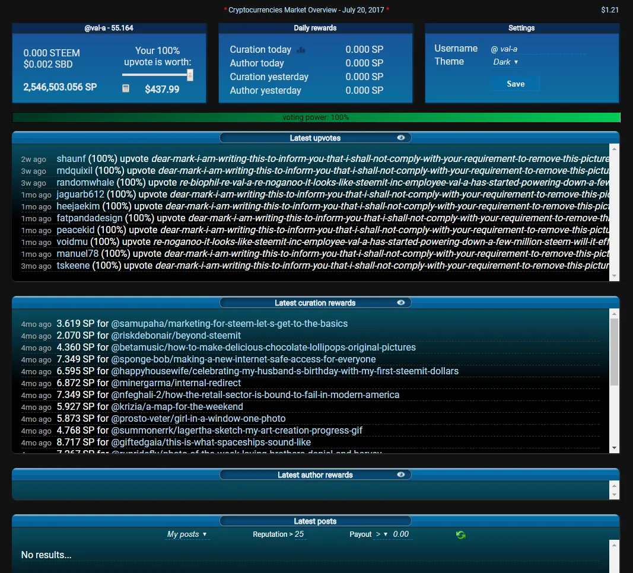
Task: Open samupaha marketing-for-steem post link
Action: tap(230, 324)
